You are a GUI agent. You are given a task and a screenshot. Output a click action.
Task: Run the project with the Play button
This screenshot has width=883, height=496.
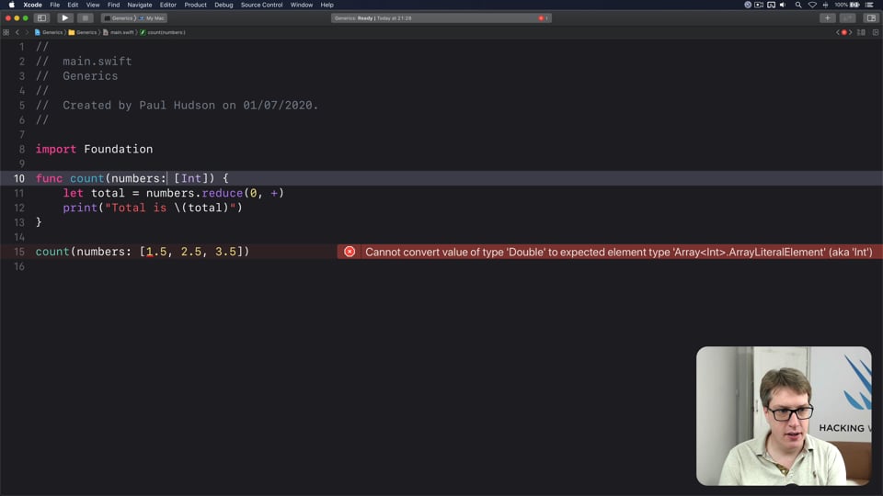click(64, 18)
